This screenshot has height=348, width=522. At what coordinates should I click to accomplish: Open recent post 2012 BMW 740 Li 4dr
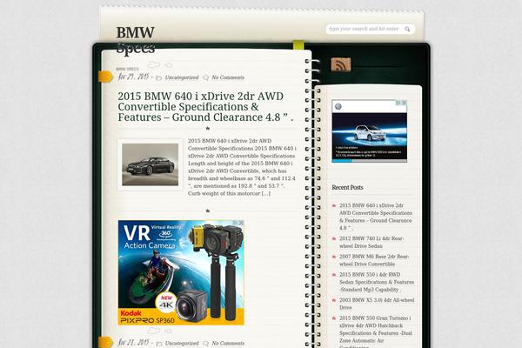pos(371,243)
